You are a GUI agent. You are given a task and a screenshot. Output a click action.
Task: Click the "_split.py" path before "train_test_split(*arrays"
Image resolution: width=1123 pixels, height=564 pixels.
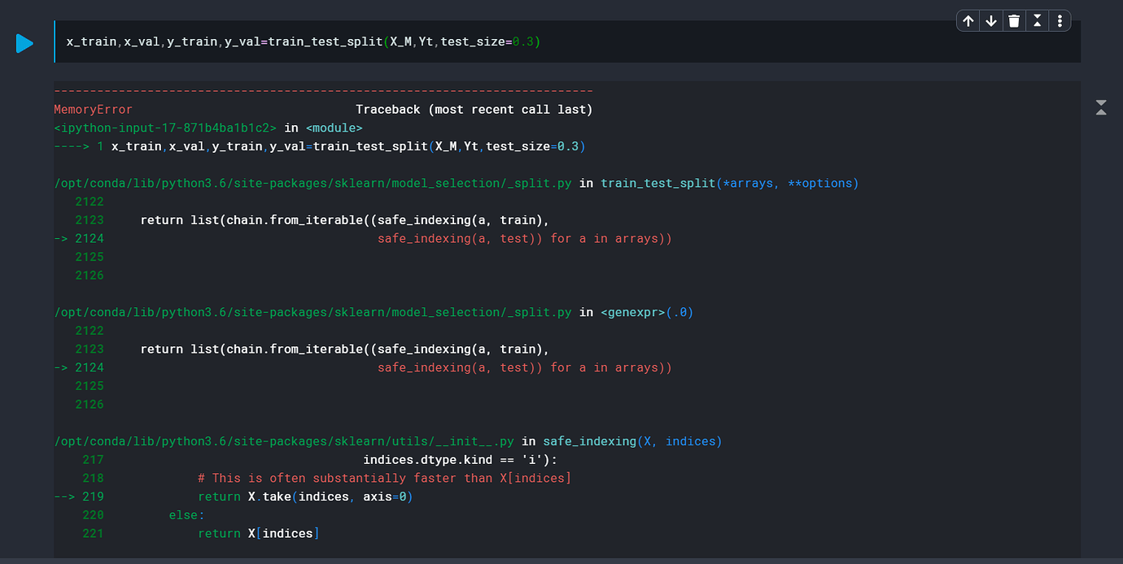(313, 184)
